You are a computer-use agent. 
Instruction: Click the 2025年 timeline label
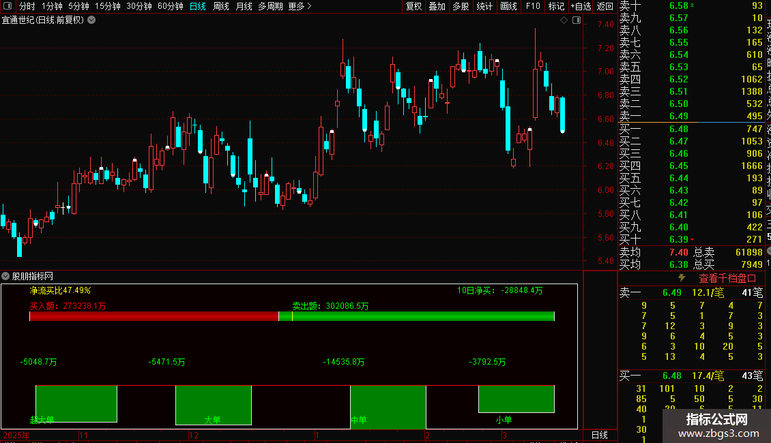coord(16,435)
